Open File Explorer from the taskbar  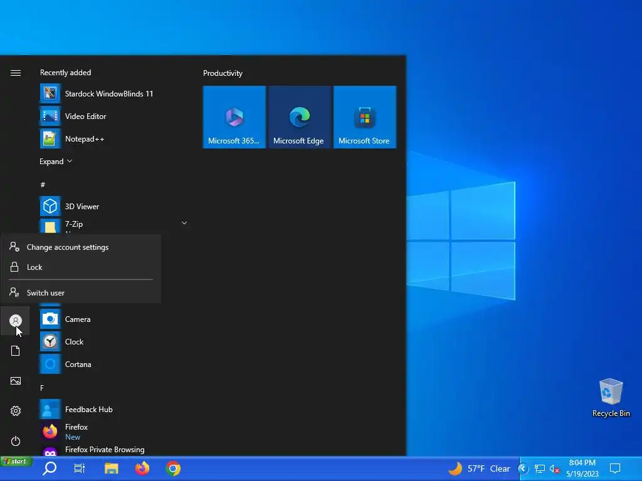coord(111,468)
